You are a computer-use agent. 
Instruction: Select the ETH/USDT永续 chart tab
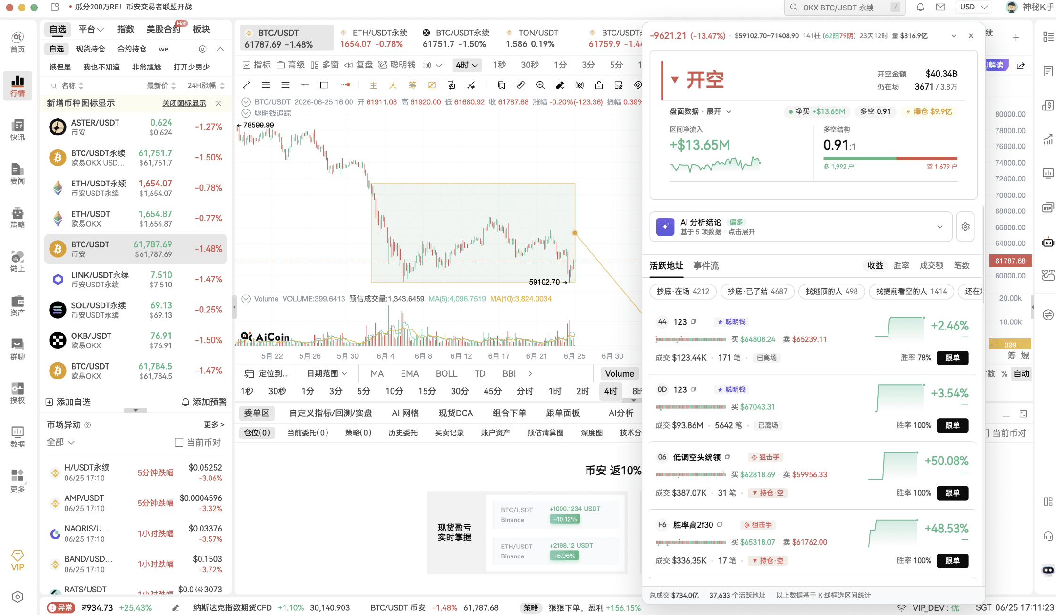(374, 38)
